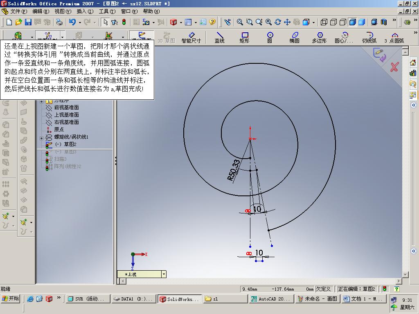This screenshot has width=419, height=314.
Task: Toggle Shadows in Shaded Mode
Action: coord(374,22)
